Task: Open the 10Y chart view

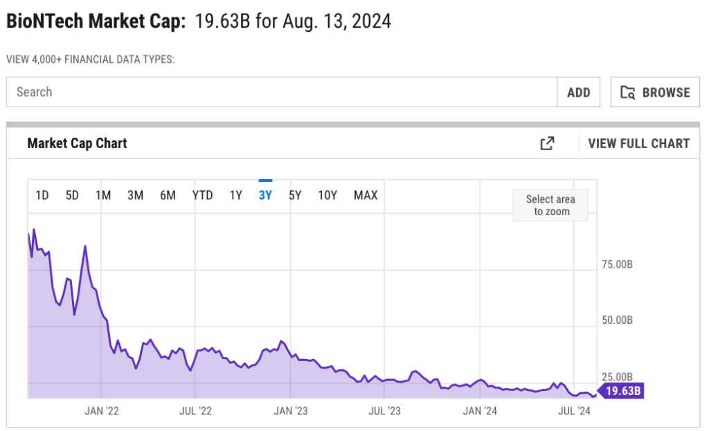Action: (327, 195)
